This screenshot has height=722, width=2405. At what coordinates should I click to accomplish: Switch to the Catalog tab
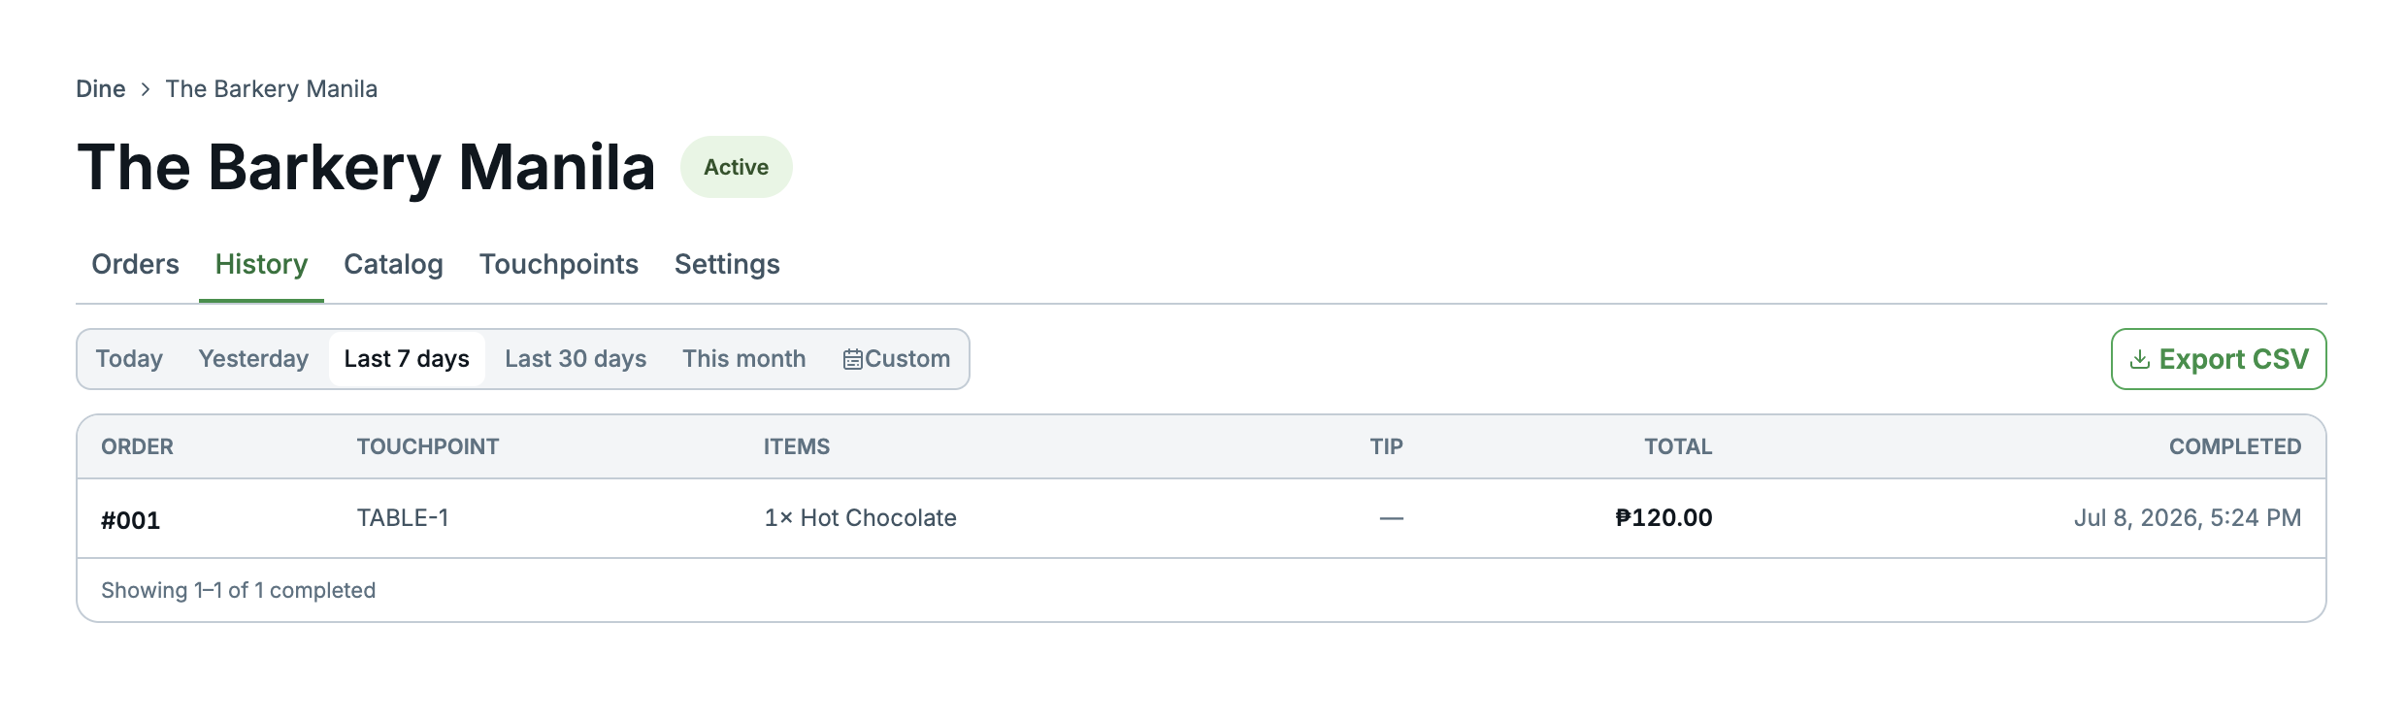(x=393, y=264)
